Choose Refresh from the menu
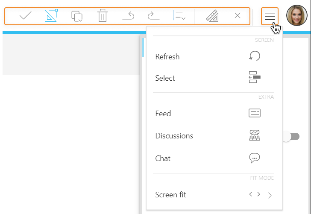 (x=167, y=57)
